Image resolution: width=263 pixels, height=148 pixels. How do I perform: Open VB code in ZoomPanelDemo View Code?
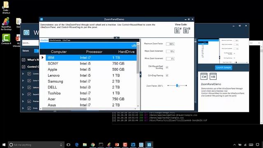coord(187,30)
